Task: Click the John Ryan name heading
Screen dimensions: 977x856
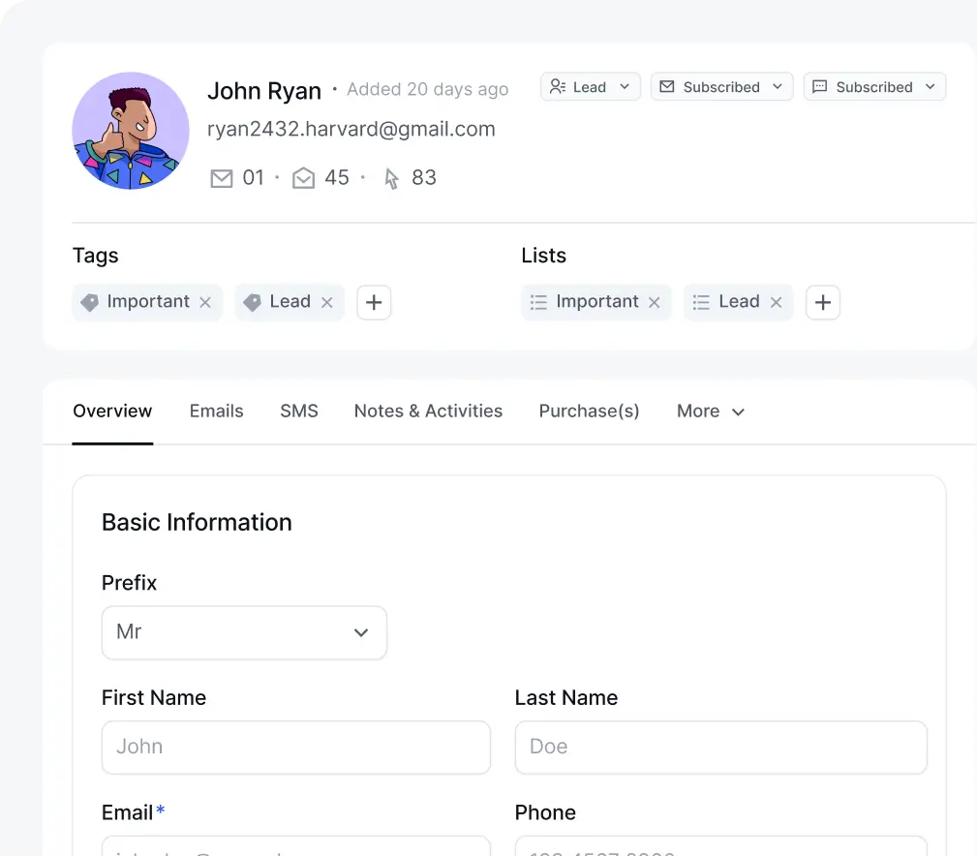Action: tap(264, 90)
